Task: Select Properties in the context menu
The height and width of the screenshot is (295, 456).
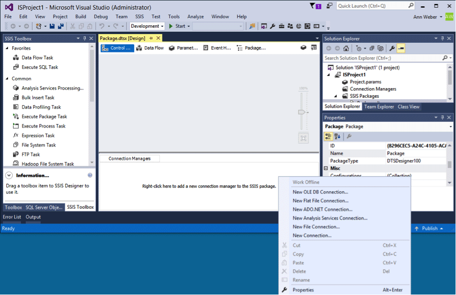Action: 303,290
